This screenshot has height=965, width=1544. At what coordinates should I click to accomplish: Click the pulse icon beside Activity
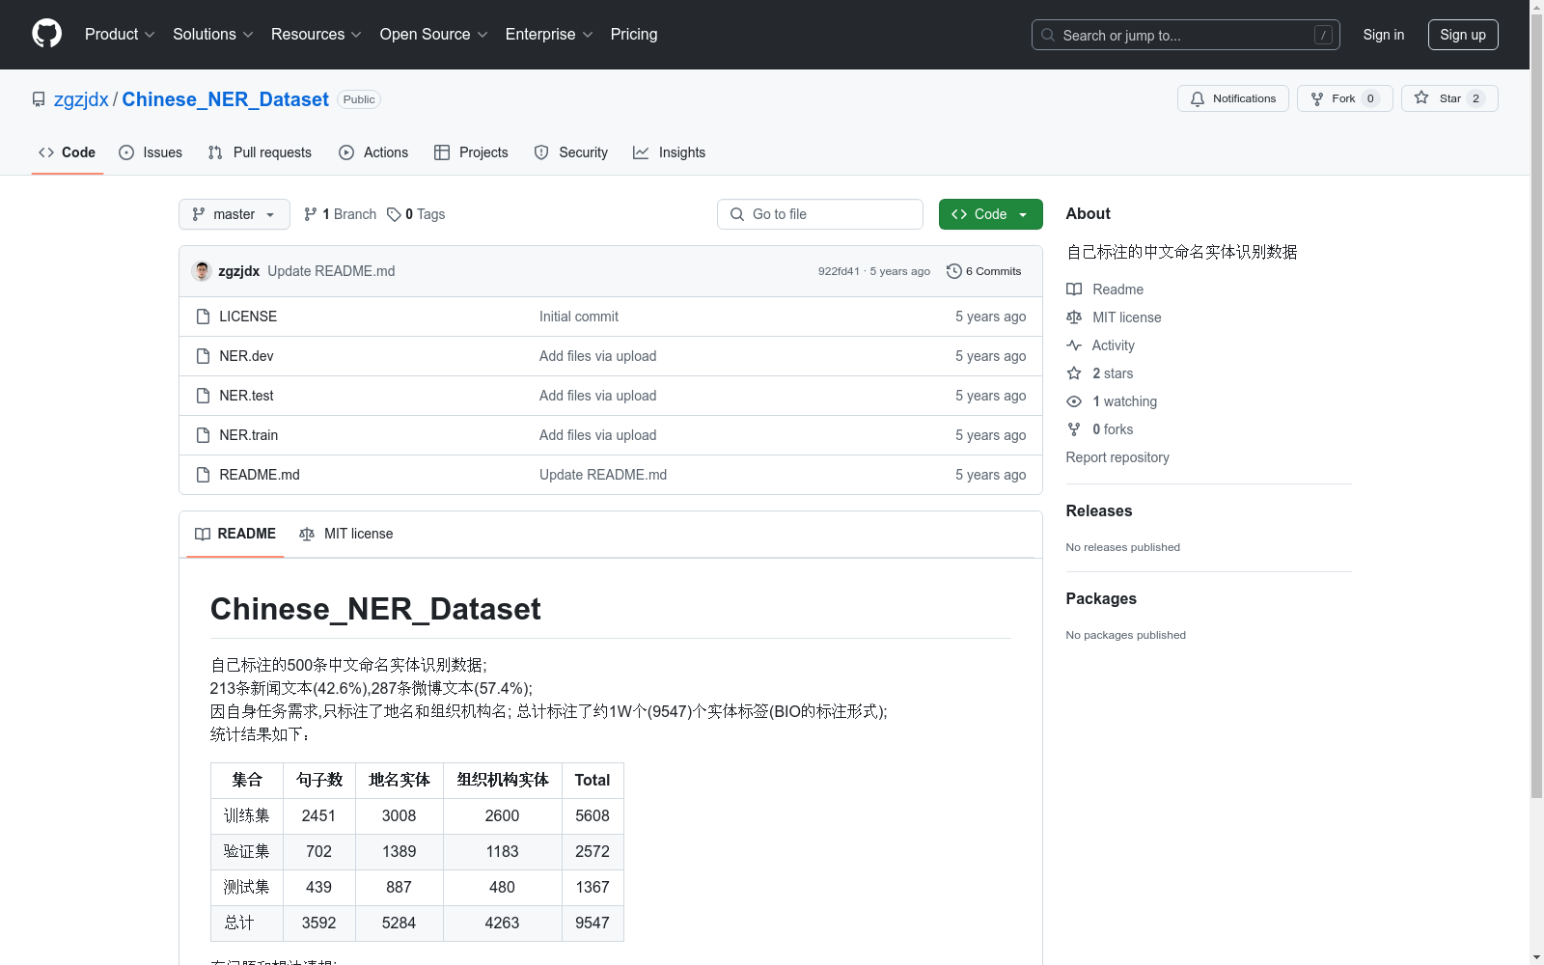pyautogui.click(x=1074, y=345)
